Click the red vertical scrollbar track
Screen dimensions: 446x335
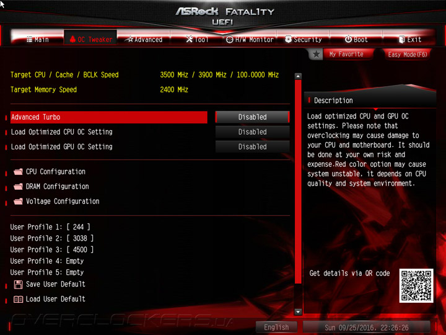click(x=298, y=182)
